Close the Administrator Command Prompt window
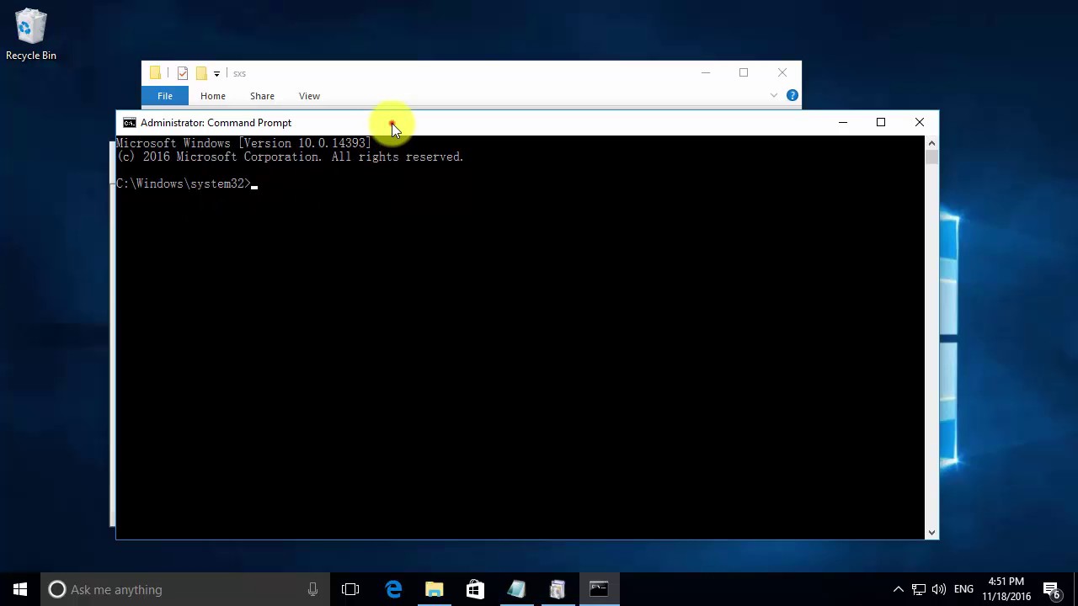The width and height of the screenshot is (1078, 606). click(920, 123)
